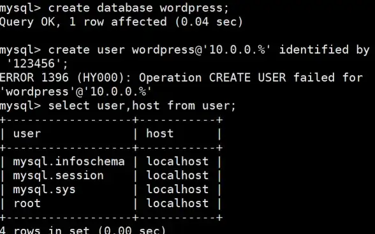Click the 'user' column header

coord(27,134)
